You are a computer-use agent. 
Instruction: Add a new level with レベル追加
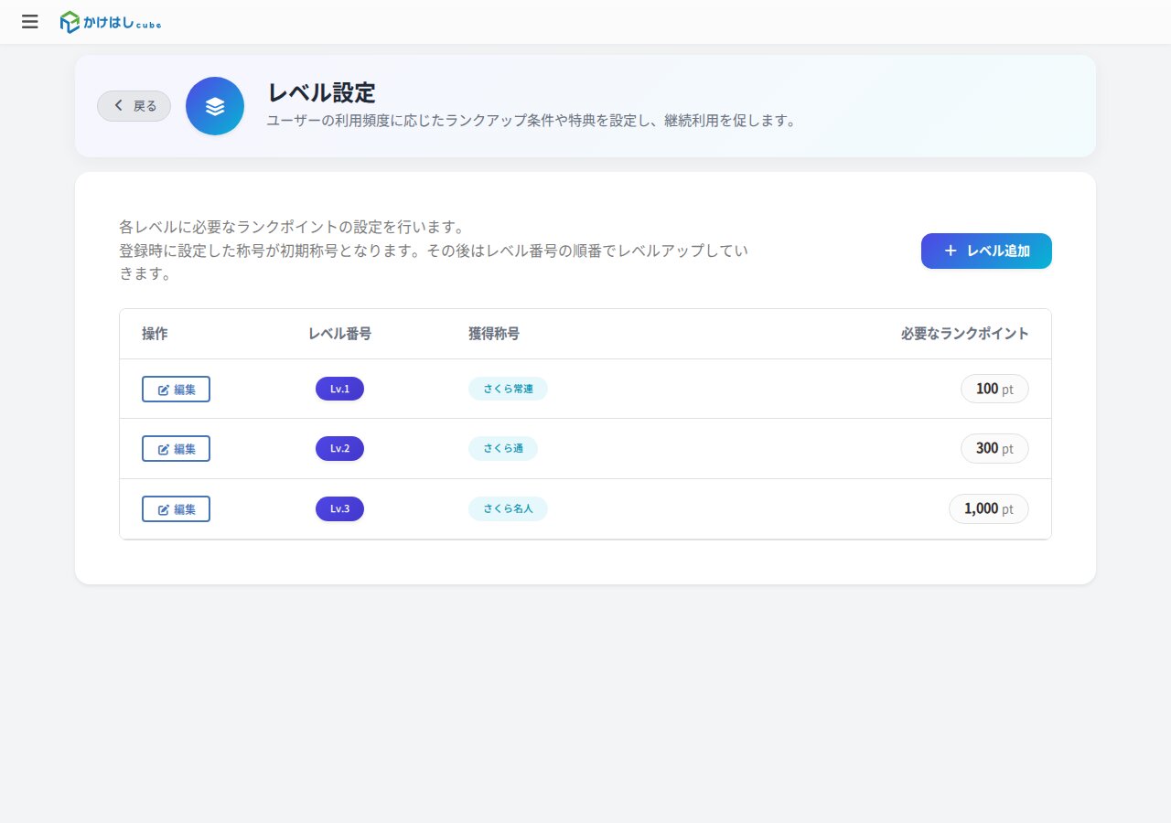(x=986, y=251)
